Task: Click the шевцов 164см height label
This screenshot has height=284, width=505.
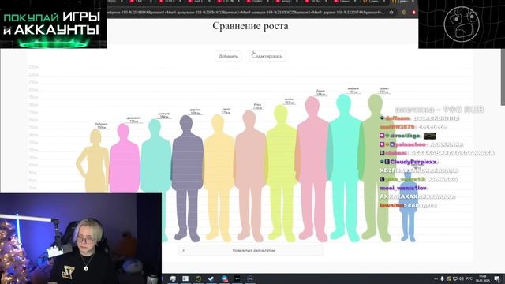Action: [x=164, y=115]
